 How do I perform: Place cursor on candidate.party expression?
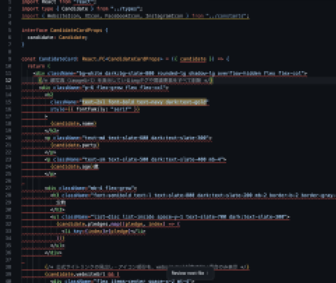pyautogui.click(x=74, y=145)
